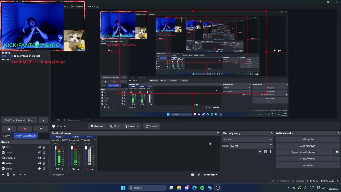Click the Délka 300 ms duration field
The height and width of the screenshot is (192, 341).
pyautogui.click(x=249, y=146)
